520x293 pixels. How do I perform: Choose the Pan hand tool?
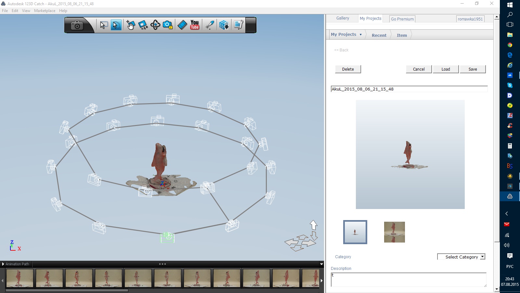pos(130,25)
